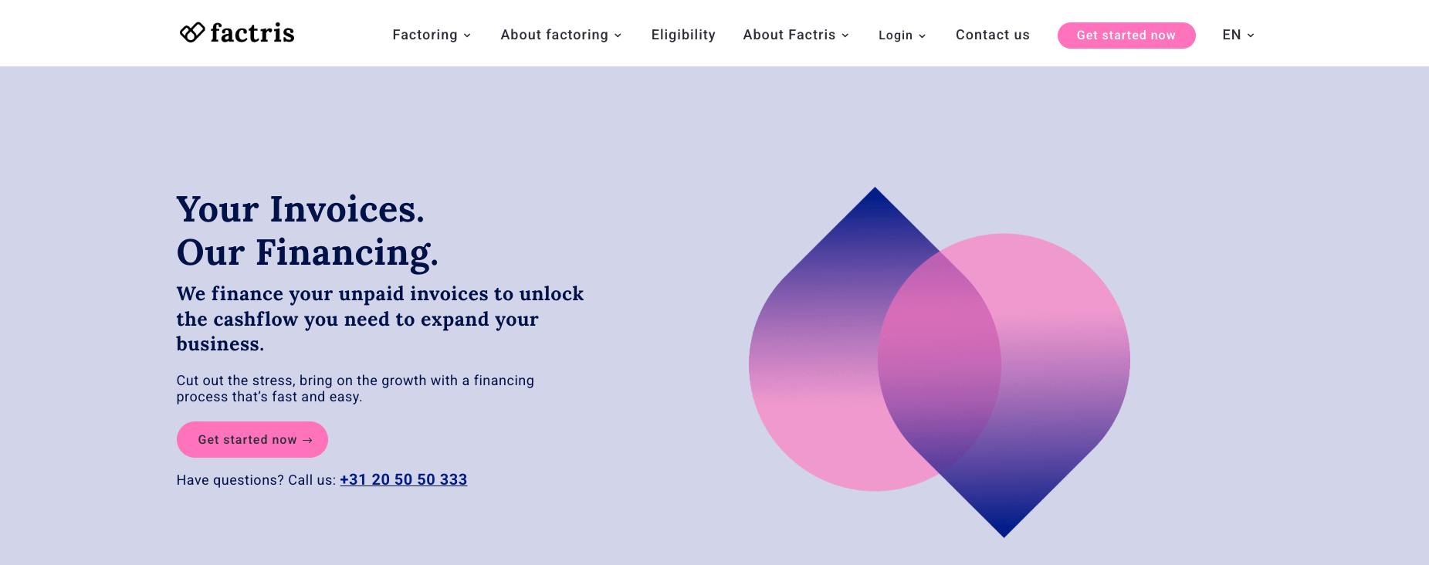The height and width of the screenshot is (565, 1429).
Task: Open the Factoring navigation menu
Action: 425,35
